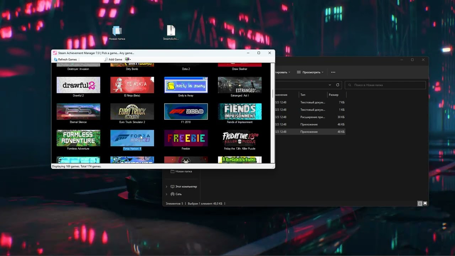Screen dimensions: 455x256
Task: Click the 'Displaying 169 games' status text
Action: pyautogui.click(x=76, y=166)
